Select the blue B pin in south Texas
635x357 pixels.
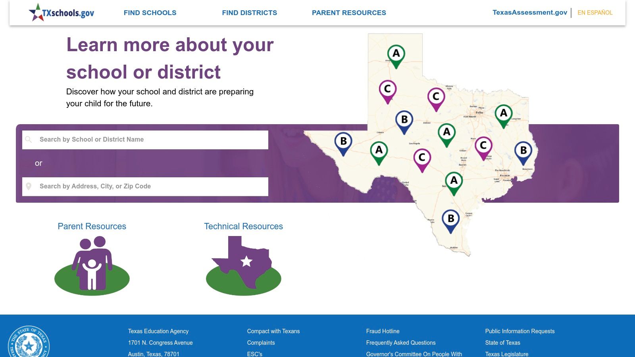click(450, 218)
